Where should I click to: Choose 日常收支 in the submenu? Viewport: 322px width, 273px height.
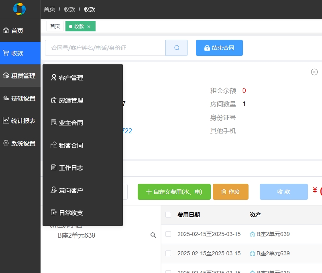(x=71, y=213)
